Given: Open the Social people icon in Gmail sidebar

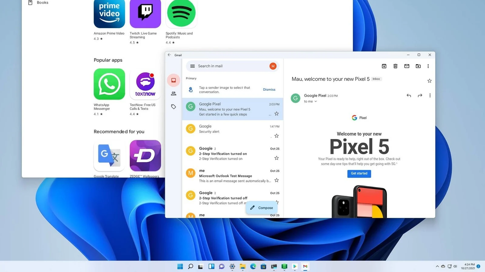Looking at the screenshot, I should pyautogui.click(x=173, y=94).
